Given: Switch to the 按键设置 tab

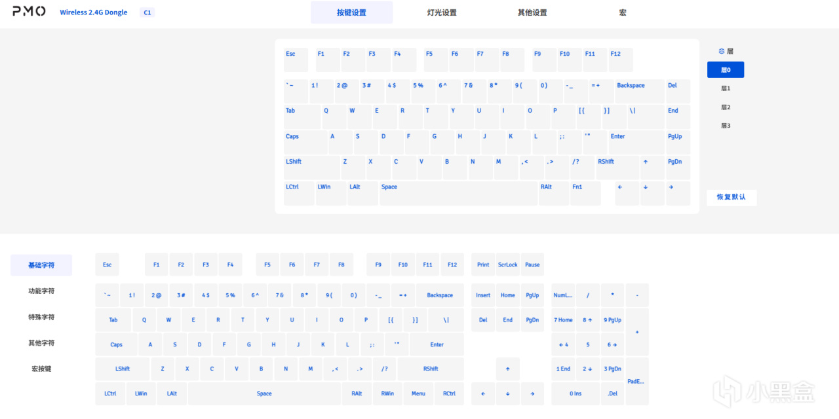Looking at the screenshot, I should coord(351,12).
